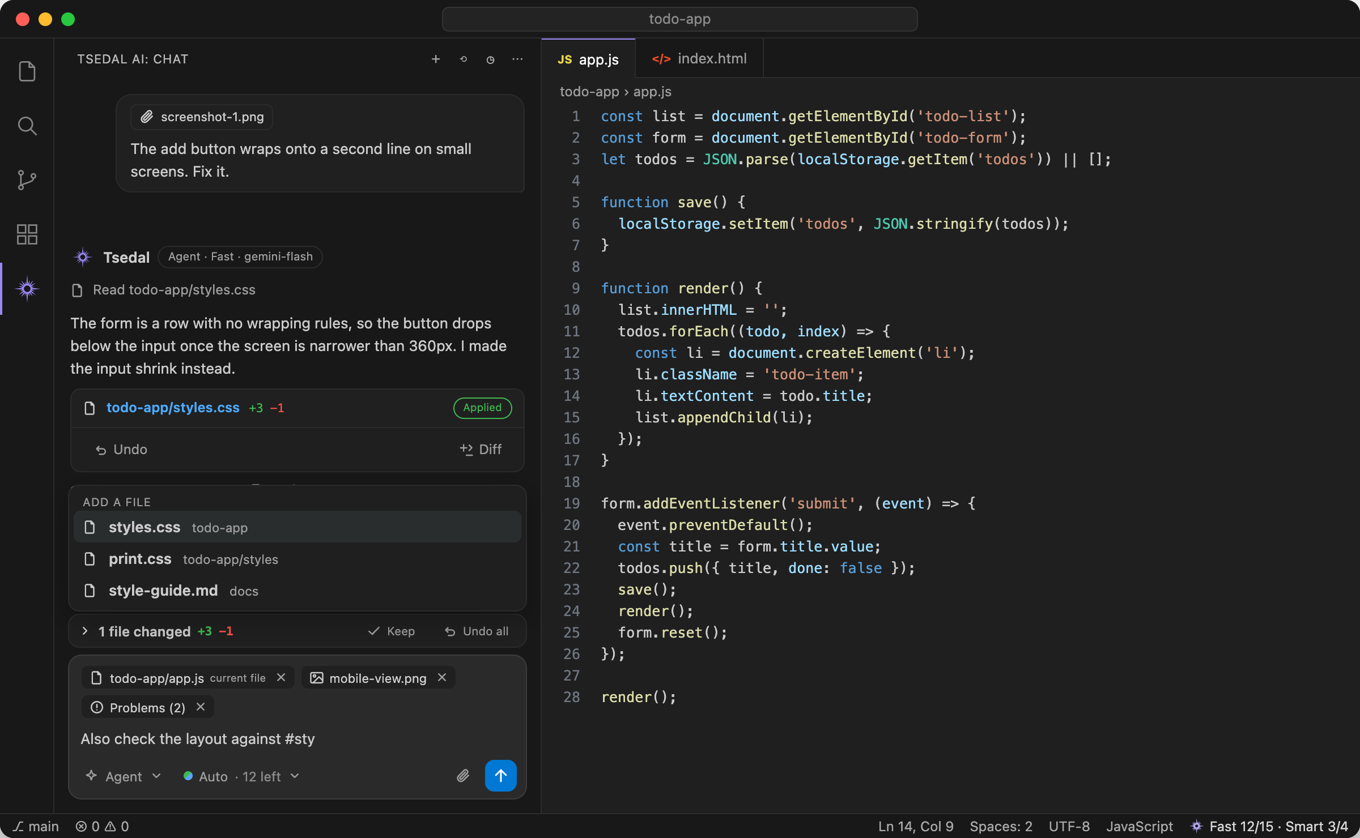The height and width of the screenshot is (838, 1360).
Task: Click the chat refresh icon in header
Action: click(x=463, y=59)
